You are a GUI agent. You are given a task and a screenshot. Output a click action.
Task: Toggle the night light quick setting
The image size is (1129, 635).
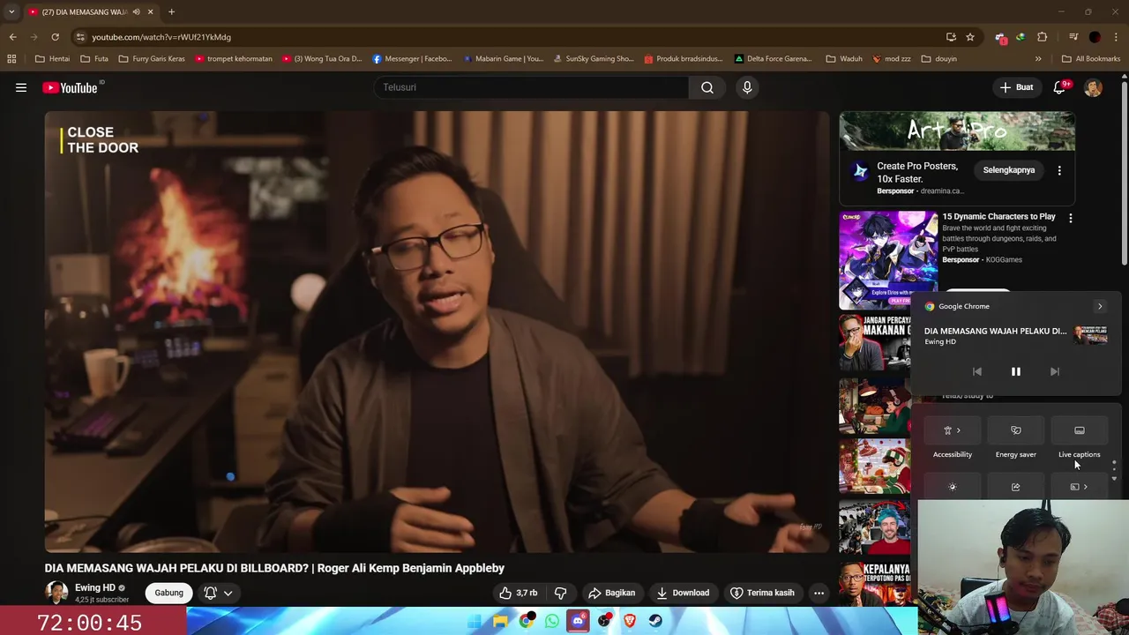952,487
